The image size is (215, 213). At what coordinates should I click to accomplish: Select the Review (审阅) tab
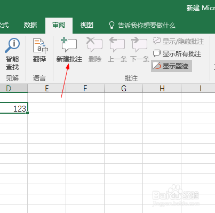(x=59, y=25)
